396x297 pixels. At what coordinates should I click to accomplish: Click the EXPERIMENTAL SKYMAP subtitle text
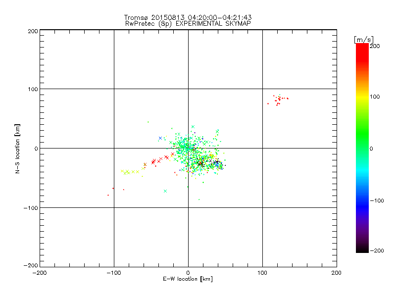pos(213,24)
